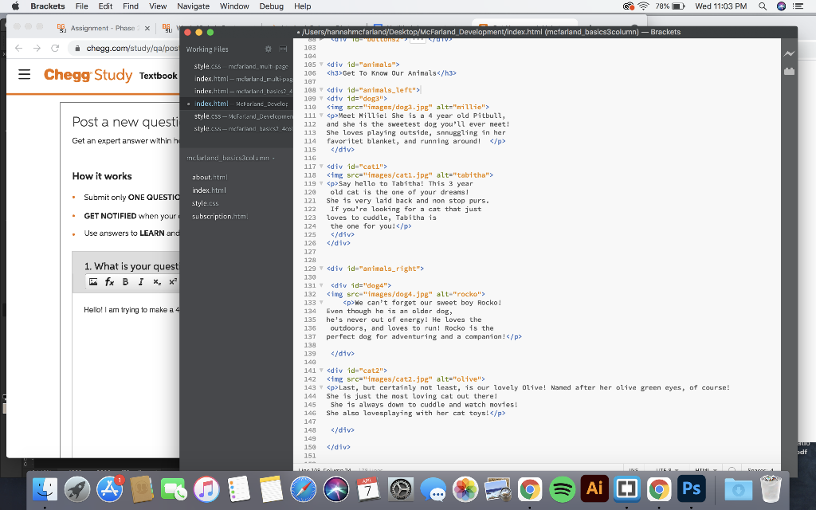
Task: Open the Find menu
Action: tap(131, 6)
